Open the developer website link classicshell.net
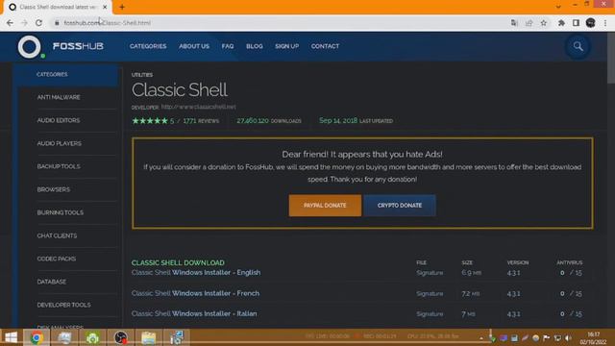615x346 pixels. click(199, 107)
